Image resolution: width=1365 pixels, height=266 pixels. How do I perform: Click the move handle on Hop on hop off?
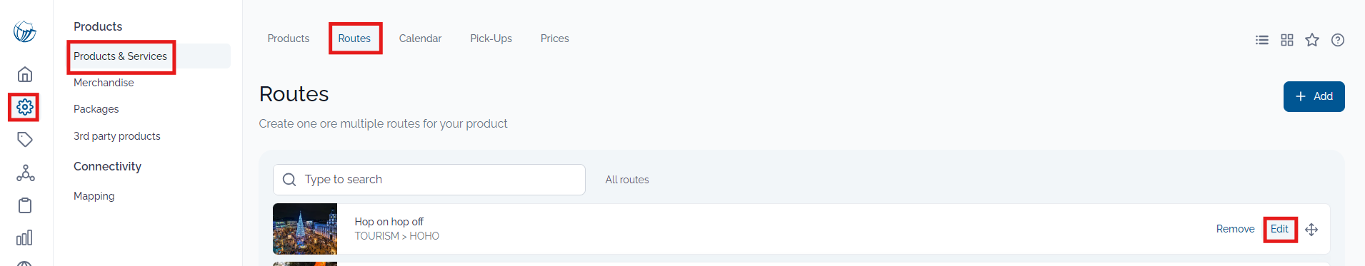point(1311,230)
